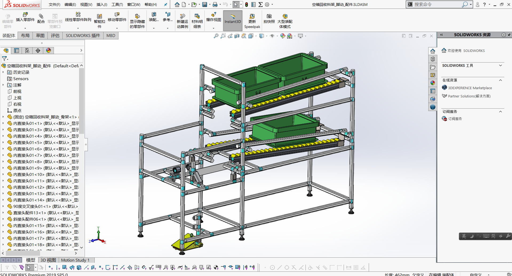
Task: Open the Appearances color wheel in task pane
Action: coord(432,83)
